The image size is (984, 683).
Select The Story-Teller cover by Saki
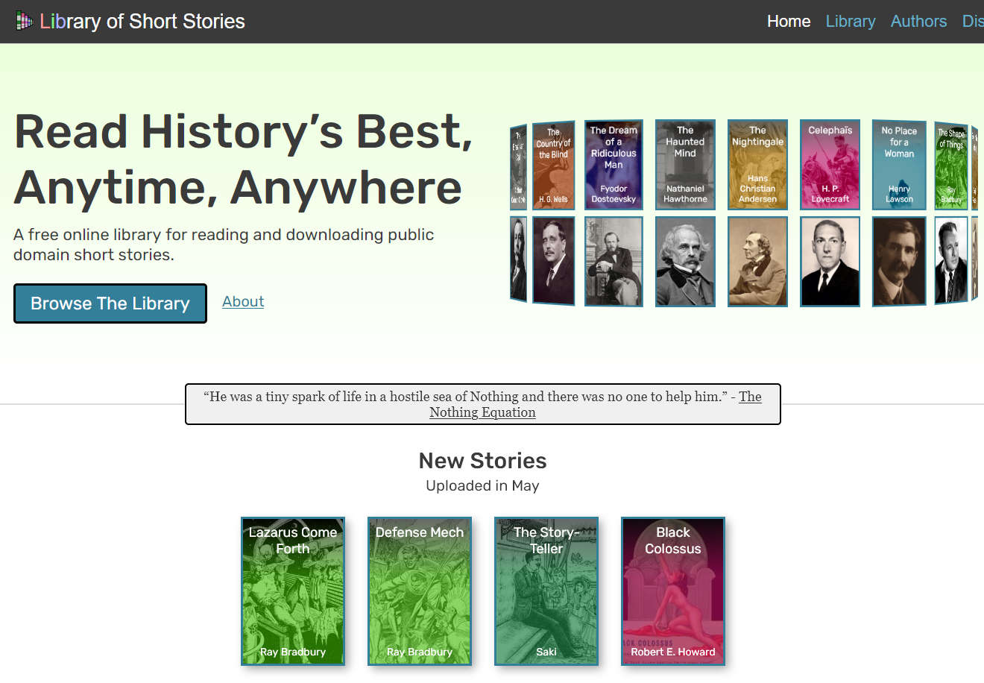(x=546, y=591)
